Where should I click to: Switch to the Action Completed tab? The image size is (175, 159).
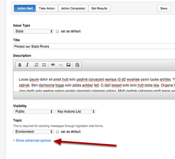[x=73, y=8]
